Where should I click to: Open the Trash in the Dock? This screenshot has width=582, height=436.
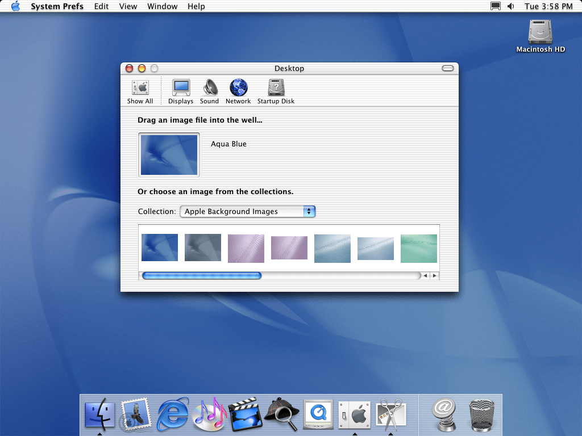point(481,414)
